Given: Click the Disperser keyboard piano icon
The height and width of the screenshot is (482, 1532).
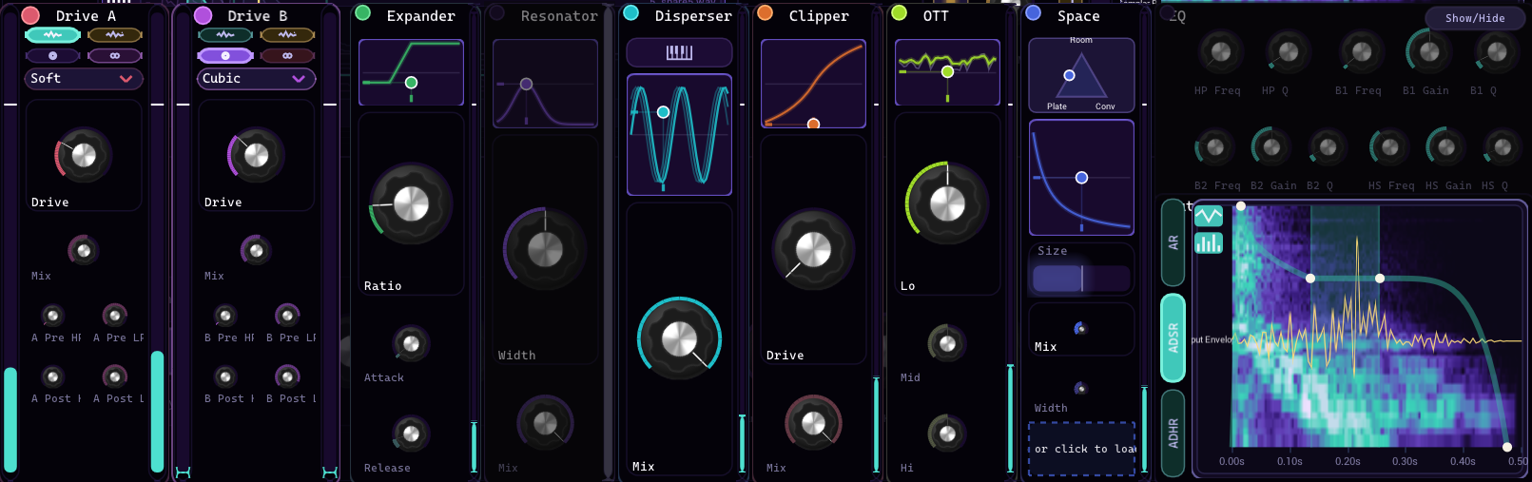Looking at the screenshot, I should point(679,52).
